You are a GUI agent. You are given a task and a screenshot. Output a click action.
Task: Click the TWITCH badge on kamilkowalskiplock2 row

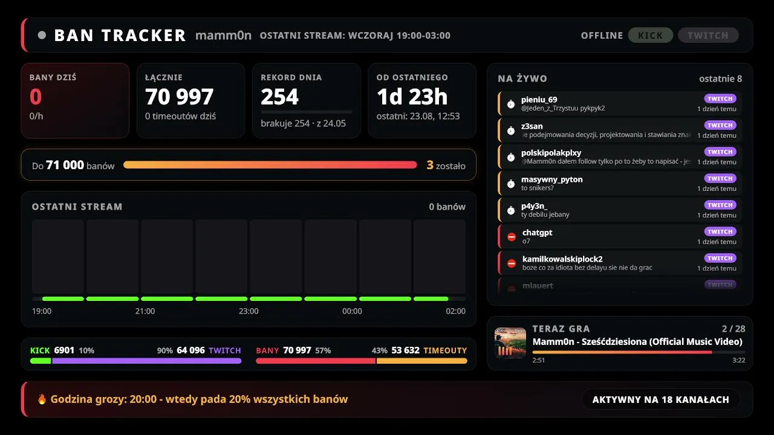point(720,258)
